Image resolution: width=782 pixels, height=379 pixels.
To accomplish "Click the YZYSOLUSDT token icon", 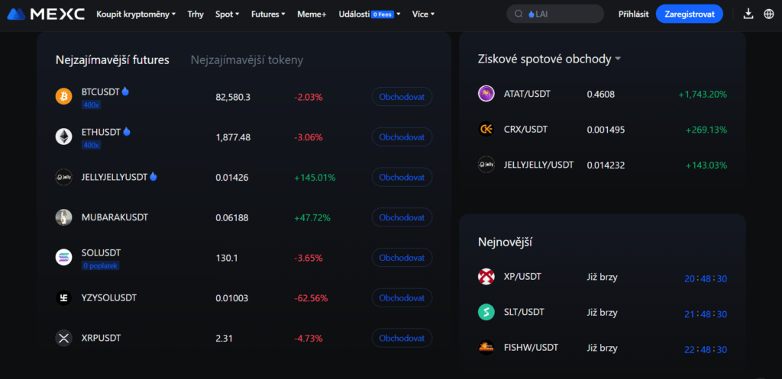I will (64, 297).
